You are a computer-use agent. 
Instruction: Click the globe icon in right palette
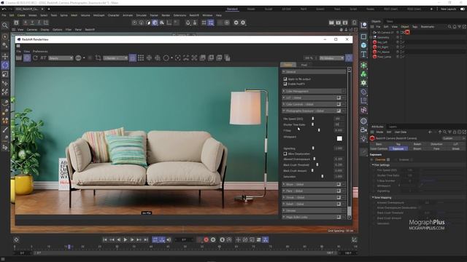click(x=363, y=121)
